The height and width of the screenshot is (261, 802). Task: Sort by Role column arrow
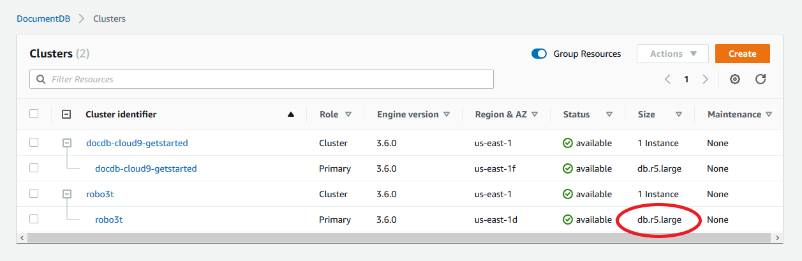pos(348,115)
